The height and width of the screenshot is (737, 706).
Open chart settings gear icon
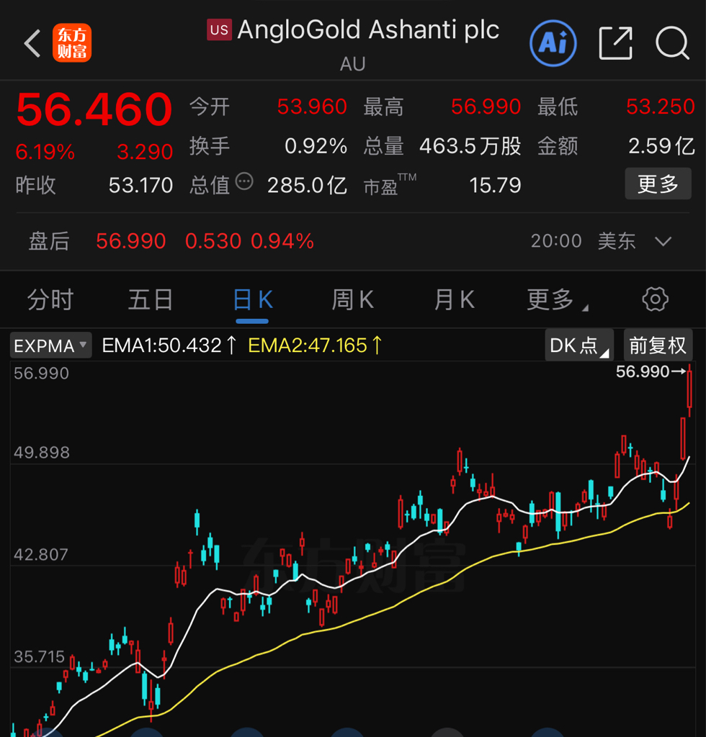coord(655,299)
